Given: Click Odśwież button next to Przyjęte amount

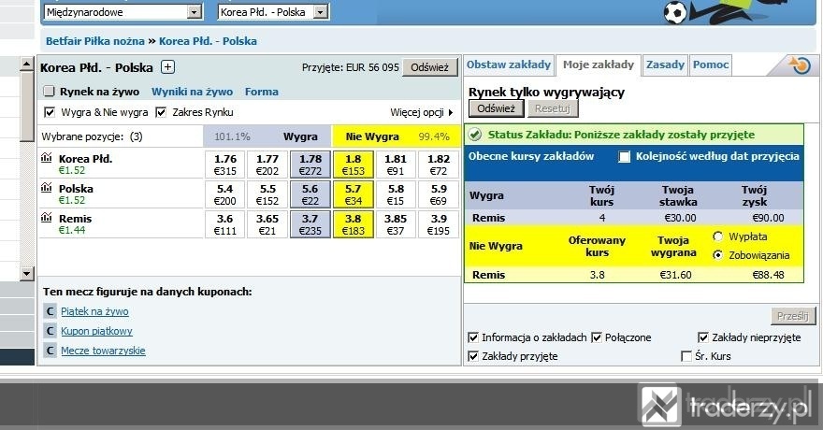Looking at the screenshot, I should [430, 67].
